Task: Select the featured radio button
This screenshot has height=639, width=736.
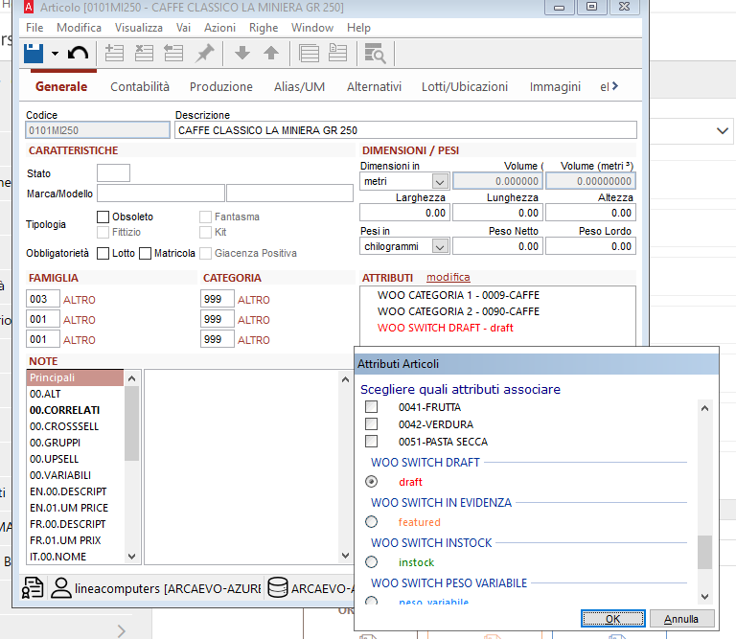Action: (372, 522)
